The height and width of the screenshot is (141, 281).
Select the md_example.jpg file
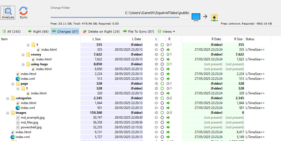click(x=33, y=118)
